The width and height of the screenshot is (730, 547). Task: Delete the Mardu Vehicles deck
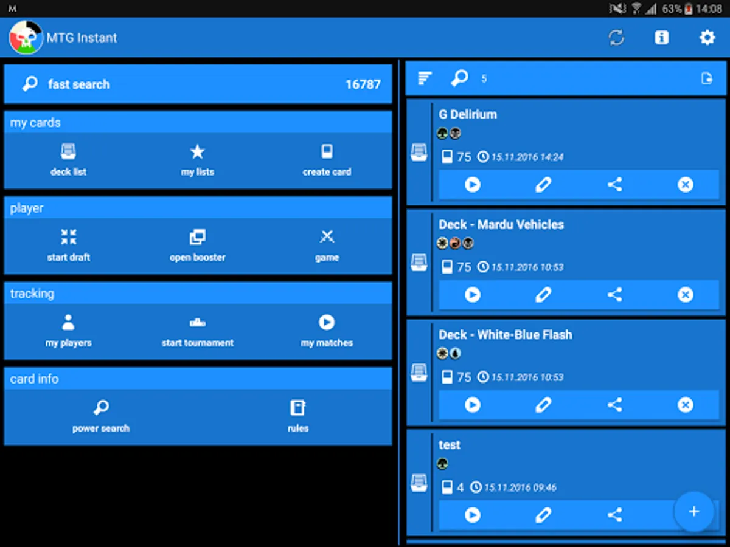pyautogui.click(x=686, y=295)
